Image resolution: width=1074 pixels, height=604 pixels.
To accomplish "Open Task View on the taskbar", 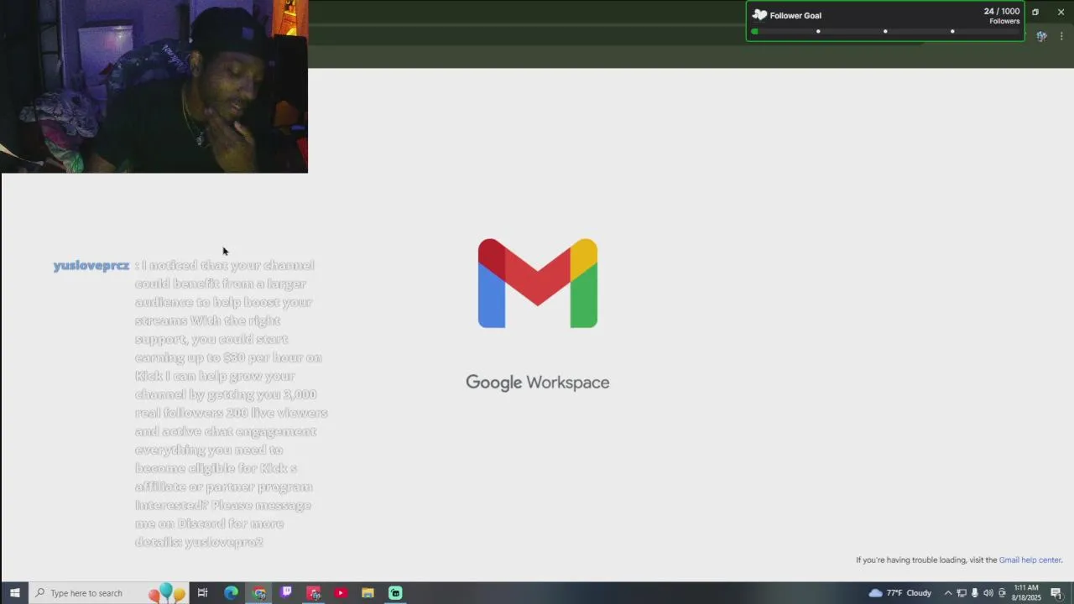I will coord(202,593).
